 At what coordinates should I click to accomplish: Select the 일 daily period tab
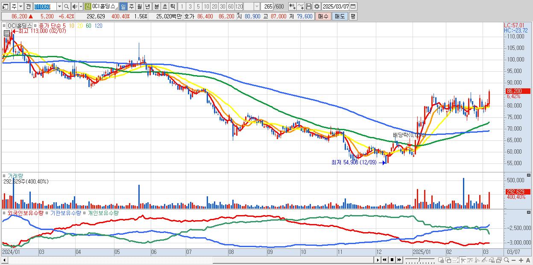pos(123,7)
